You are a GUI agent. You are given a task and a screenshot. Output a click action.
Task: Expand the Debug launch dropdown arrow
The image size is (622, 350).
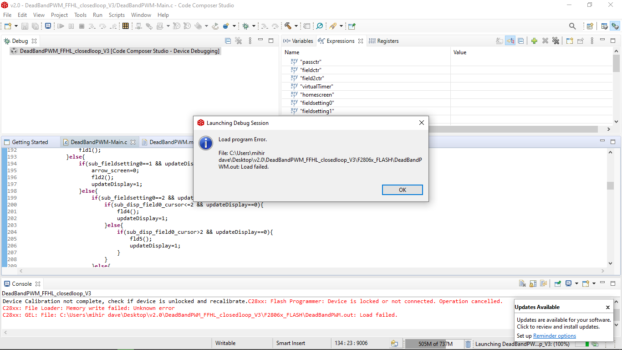(x=254, y=26)
